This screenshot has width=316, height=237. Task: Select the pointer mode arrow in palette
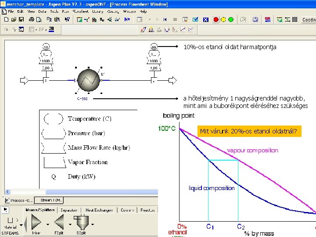point(5,210)
